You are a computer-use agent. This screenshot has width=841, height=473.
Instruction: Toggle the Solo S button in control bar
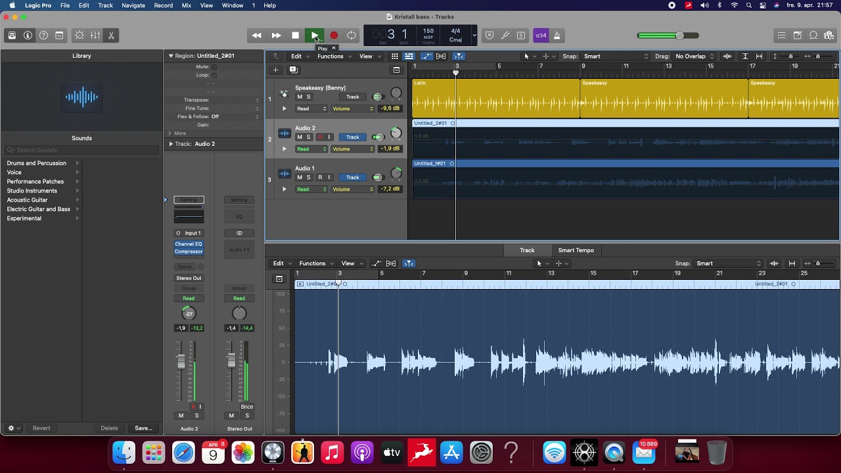coord(521,35)
